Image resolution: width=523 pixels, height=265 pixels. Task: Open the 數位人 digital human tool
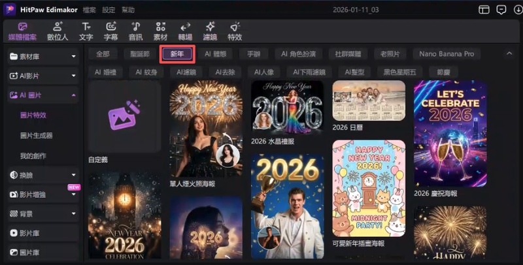click(x=59, y=30)
